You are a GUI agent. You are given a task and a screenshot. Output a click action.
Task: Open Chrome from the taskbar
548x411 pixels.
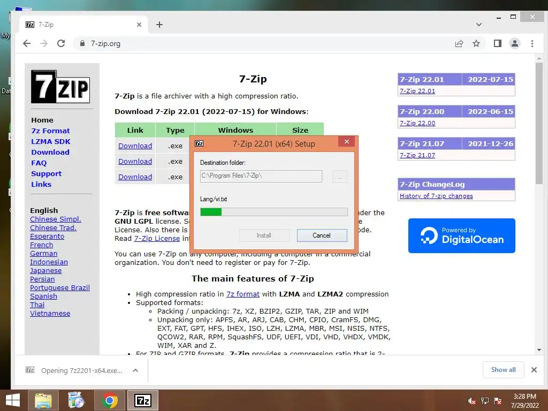(x=109, y=400)
